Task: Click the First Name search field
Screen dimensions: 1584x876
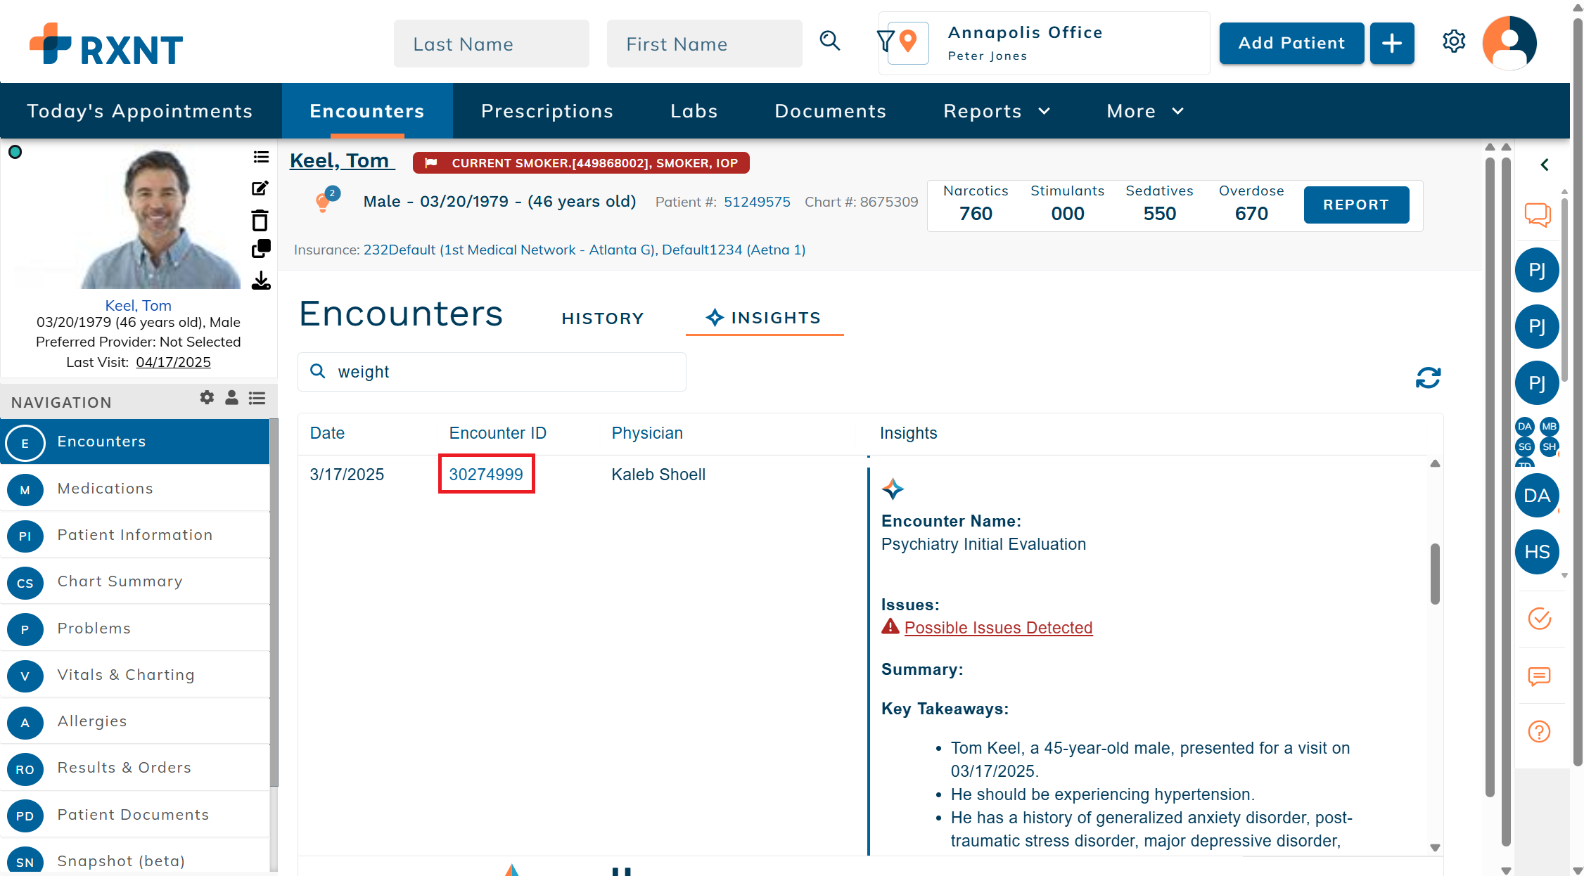Action: point(704,44)
